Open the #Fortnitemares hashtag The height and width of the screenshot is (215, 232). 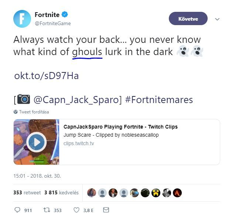coord(159,100)
